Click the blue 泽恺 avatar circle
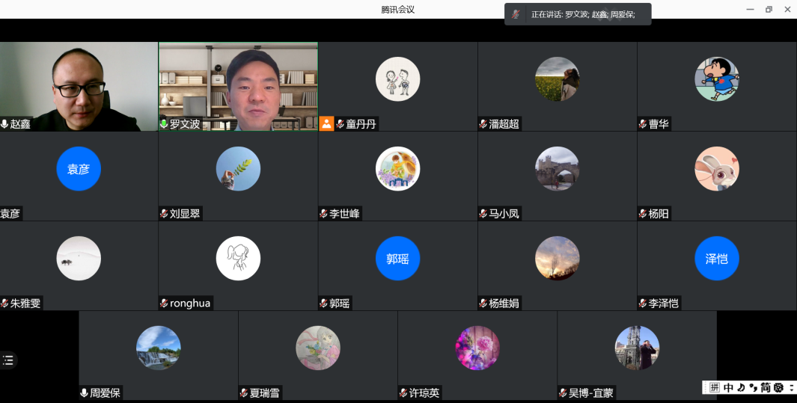The image size is (797, 403). tap(716, 259)
